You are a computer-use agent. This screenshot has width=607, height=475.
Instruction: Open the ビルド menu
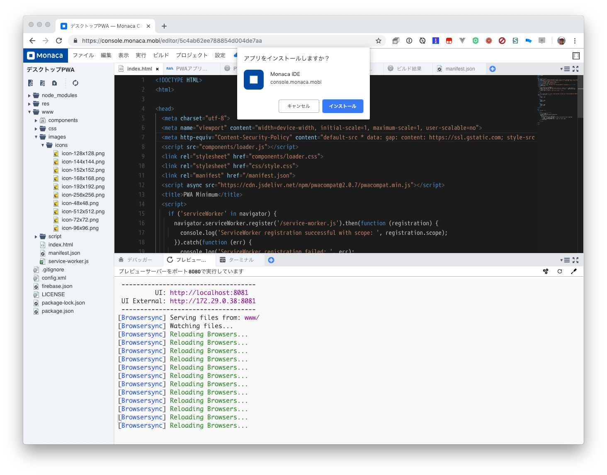[x=161, y=56]
